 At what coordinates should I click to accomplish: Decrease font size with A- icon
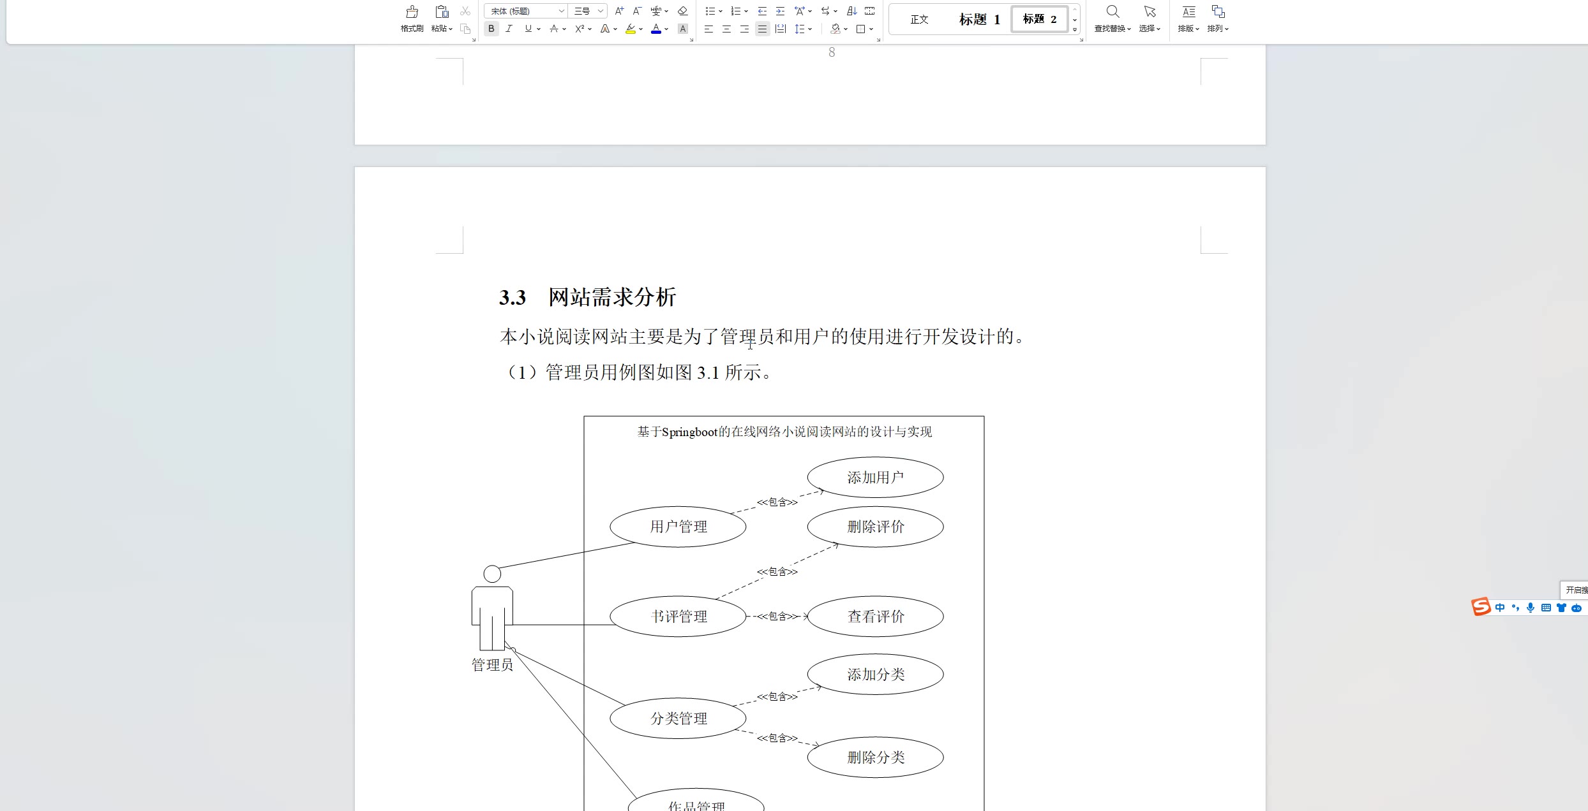636,11
